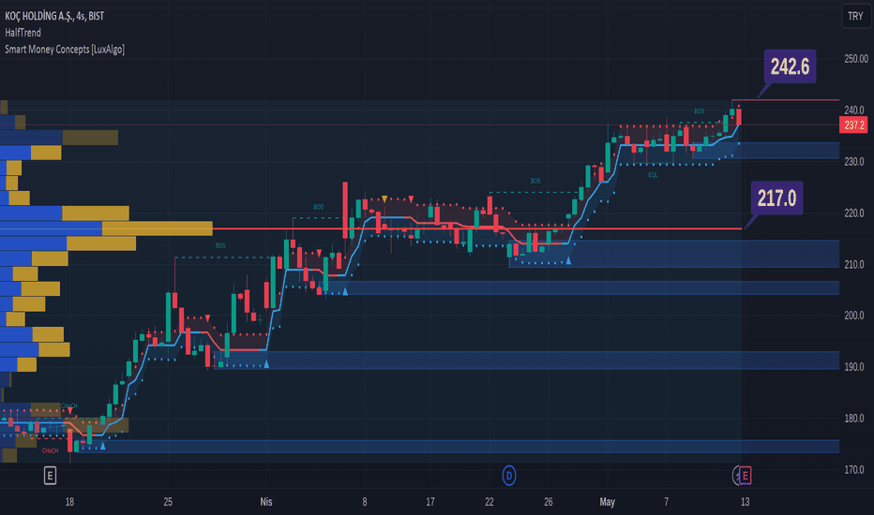This screenshot has height=515, width=874.
Task: Click the 210.0 price axis label
Action: 854,264
